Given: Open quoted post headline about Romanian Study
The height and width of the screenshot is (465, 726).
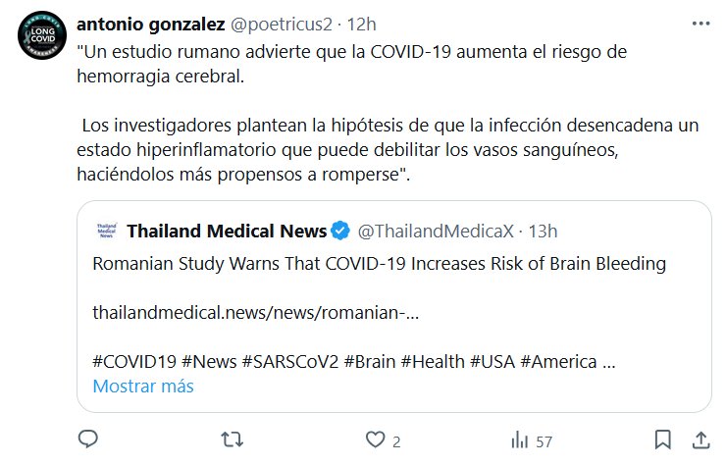Looking at the screenshot, I should click(x=380, y=264).
